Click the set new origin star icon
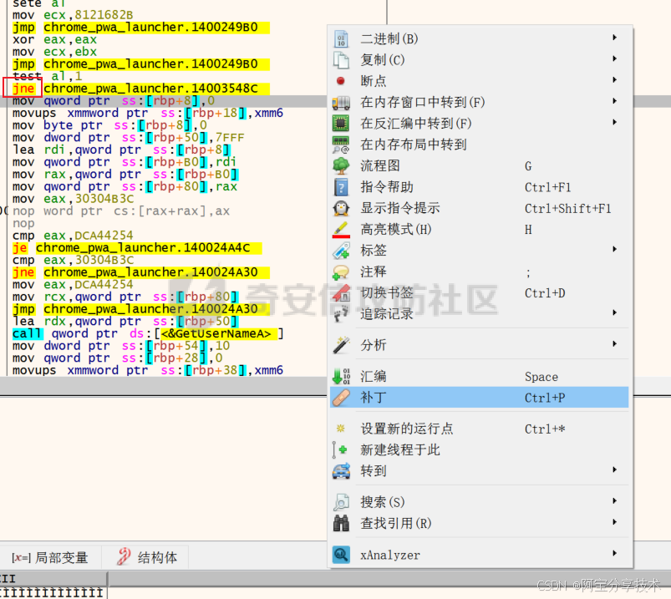This screenshot has width=671, height=599. (341, 429)
